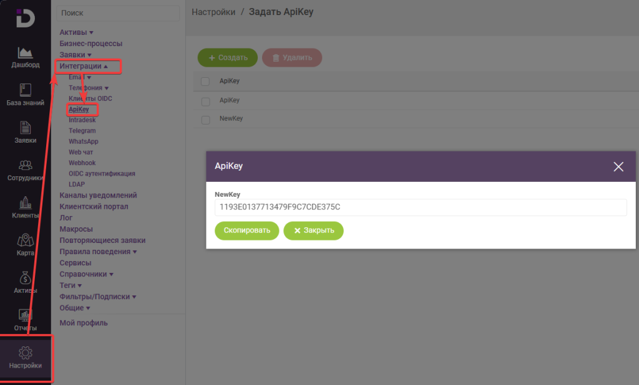Open Telegram integration
Viewport: 639px width, 385px height.
tap(82, 131)
